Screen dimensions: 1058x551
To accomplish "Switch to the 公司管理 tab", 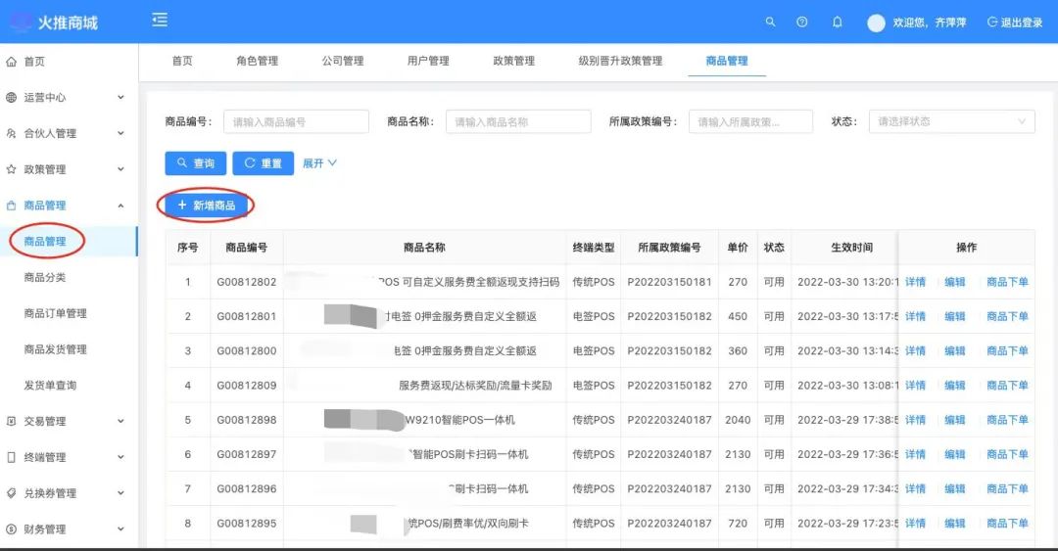I will coord(343,61).
